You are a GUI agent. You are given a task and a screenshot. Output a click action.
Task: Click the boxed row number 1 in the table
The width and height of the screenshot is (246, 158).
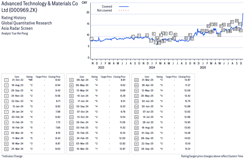pos(6,80)
